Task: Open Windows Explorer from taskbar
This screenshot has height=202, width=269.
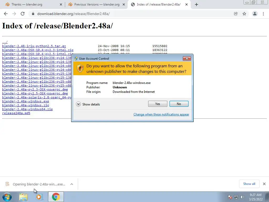Action: pos(23,197)
